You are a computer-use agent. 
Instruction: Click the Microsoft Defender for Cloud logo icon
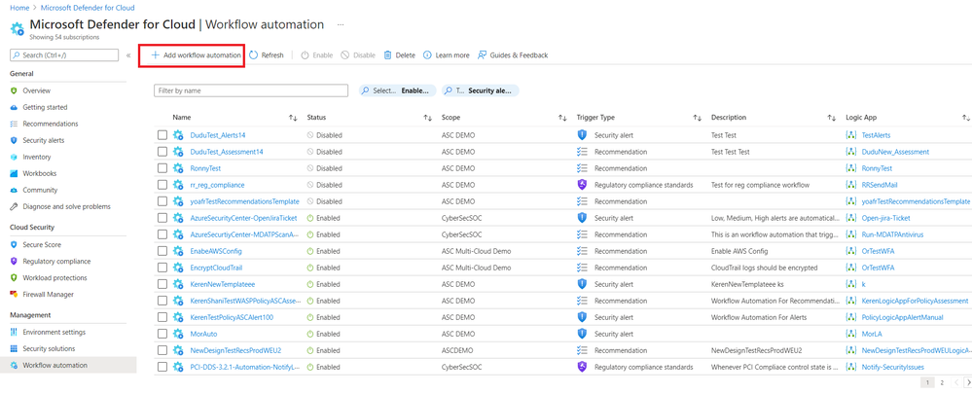[17, 29]
